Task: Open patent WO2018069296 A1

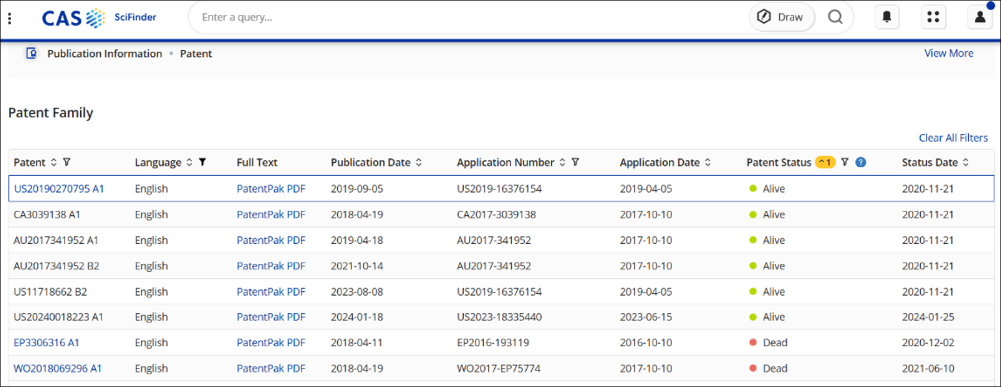Action: [57, 369]
